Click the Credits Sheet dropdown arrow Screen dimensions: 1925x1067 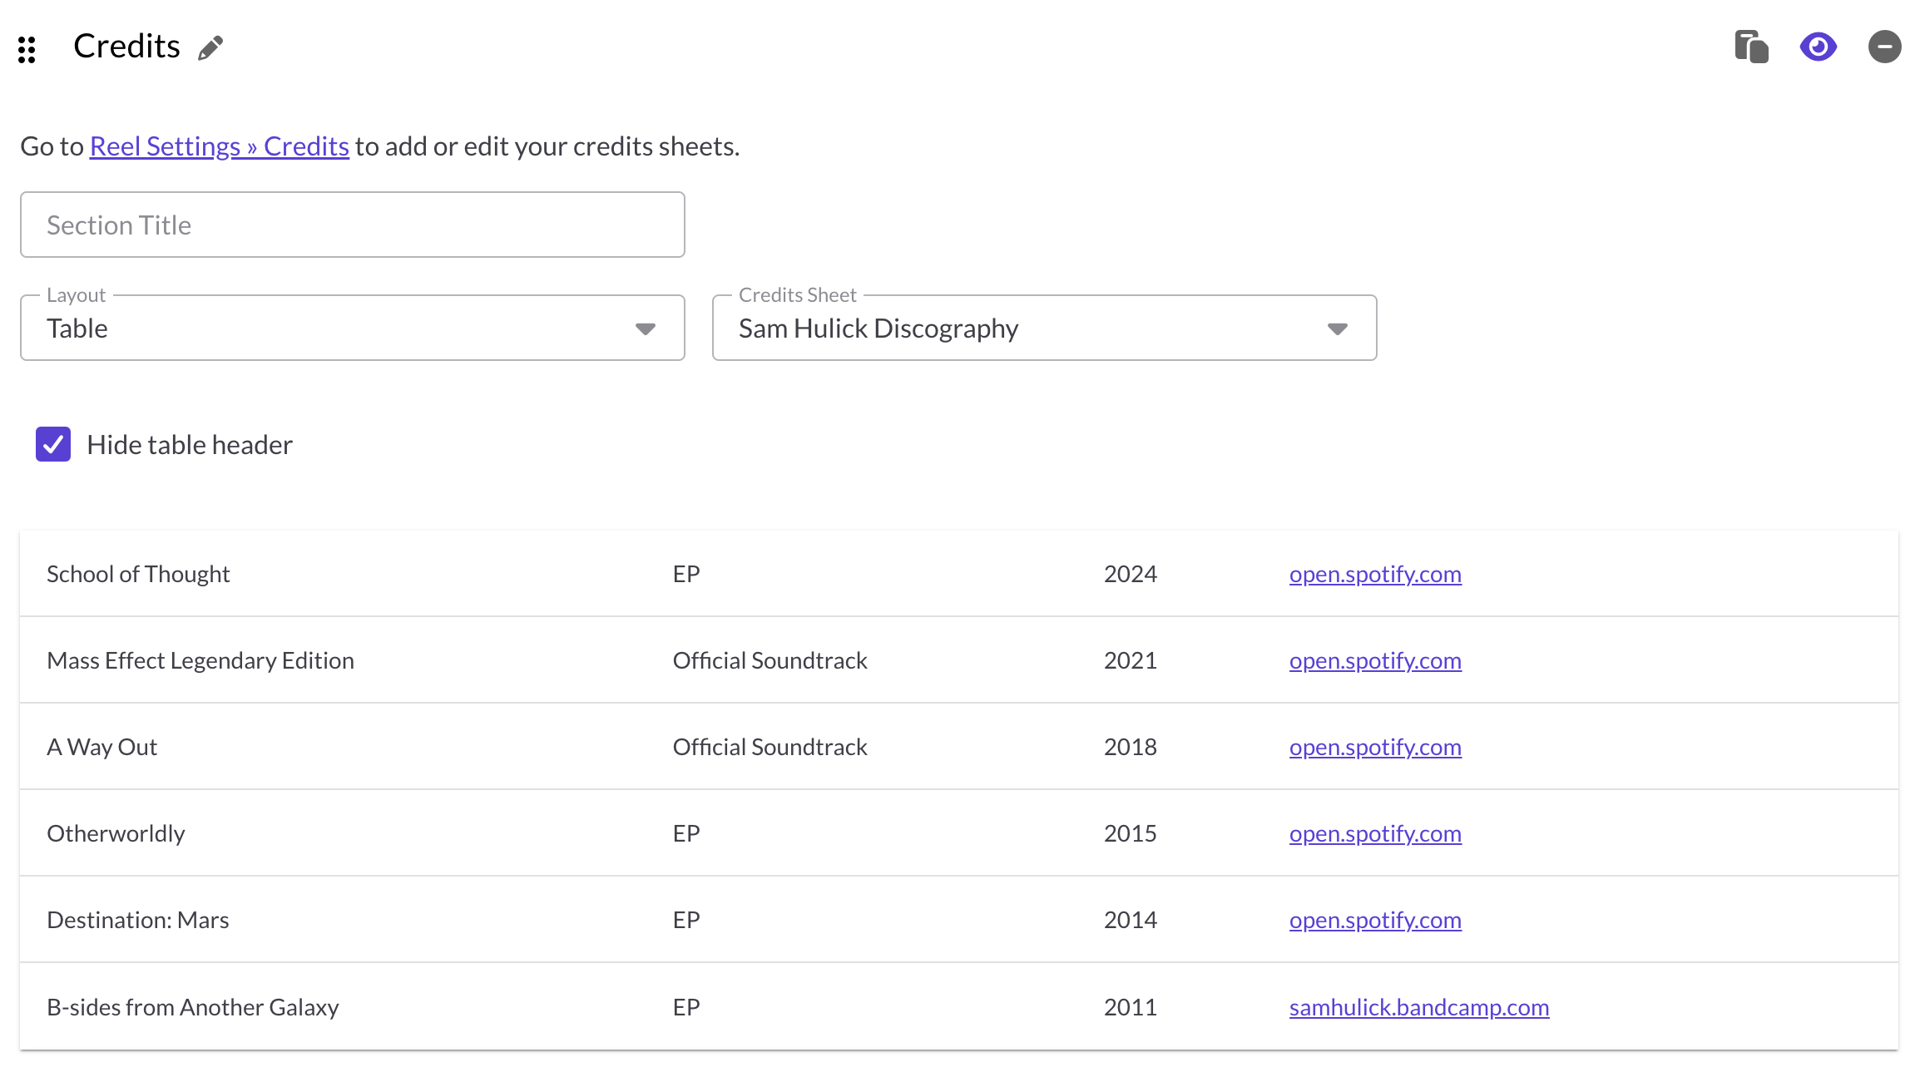[1338, 328]
